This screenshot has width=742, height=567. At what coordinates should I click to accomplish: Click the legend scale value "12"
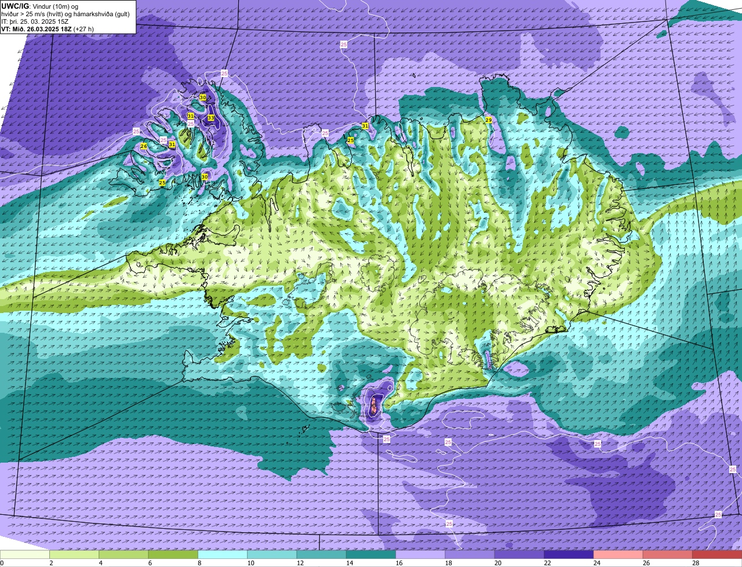300,563
